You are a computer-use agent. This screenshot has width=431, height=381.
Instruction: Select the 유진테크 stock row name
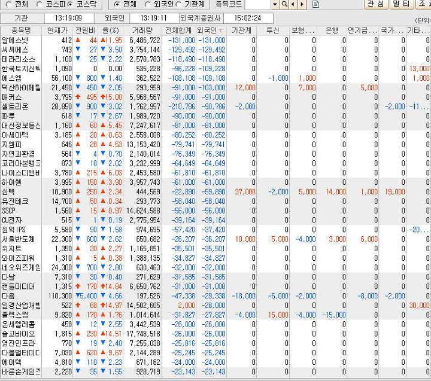coord(15,202)
